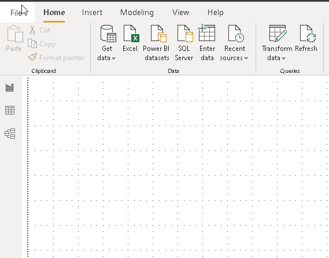Screen dimensions: 329x258
Task: Expand the Transform data dropdown
Action: point(276,43)
